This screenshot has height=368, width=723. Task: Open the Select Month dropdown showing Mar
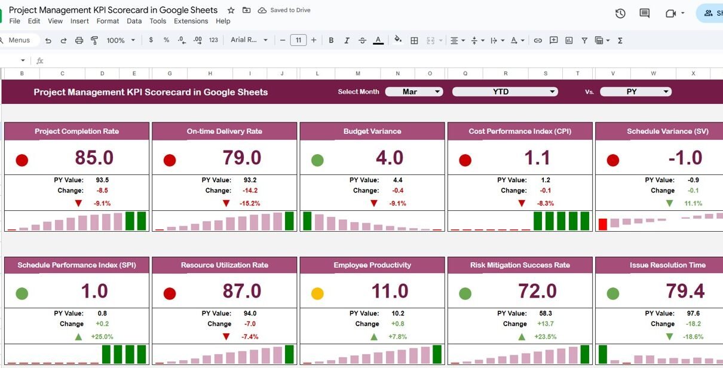click(414, 92)
